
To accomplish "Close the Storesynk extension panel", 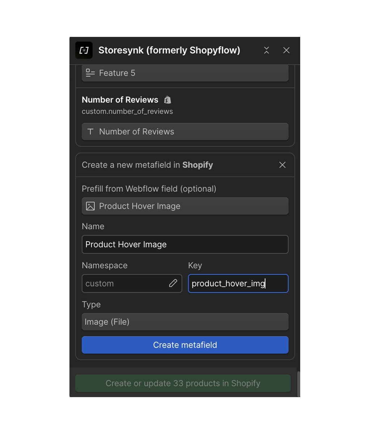I will pyautogui.click(x=286, y=50).
